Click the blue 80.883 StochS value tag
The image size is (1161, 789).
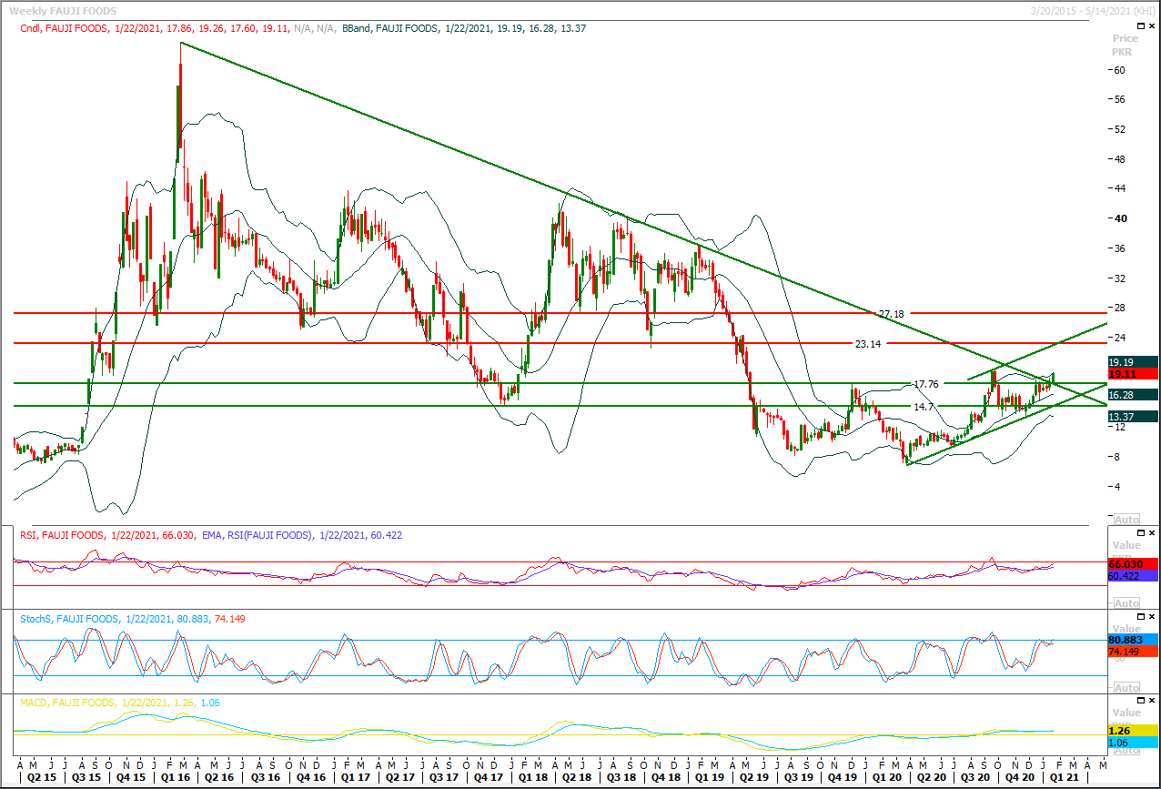point(1132,640)
